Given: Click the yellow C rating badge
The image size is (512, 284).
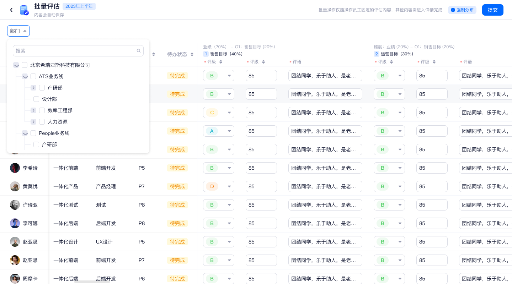Looking at the screenshot, I should [212, 113].
